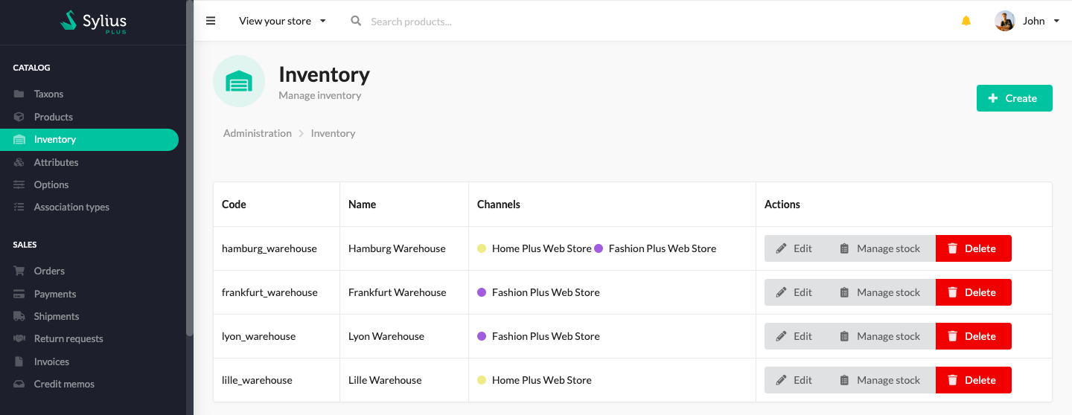The width and height of the screenshot is (1072, 415).
Task: Click pencil icon in Hamburg Warehouse row
Action: point(781,248)
